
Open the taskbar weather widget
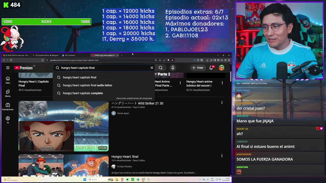tap(10, 179)
